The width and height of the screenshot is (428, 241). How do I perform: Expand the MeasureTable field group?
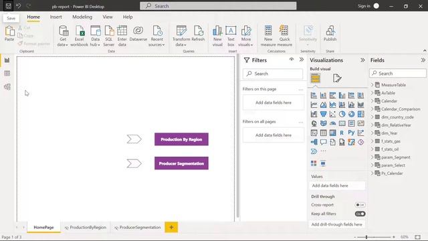pyautogui.click(x=372, y=85)
